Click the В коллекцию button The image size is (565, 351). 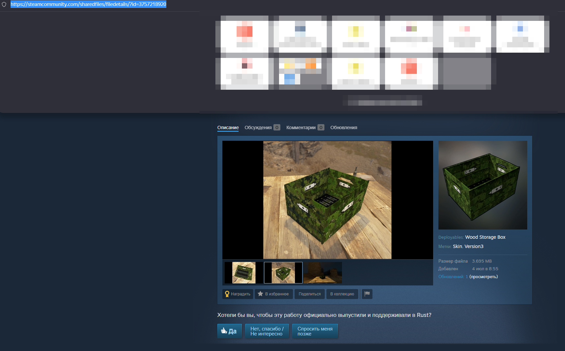[x=342, y=294]
